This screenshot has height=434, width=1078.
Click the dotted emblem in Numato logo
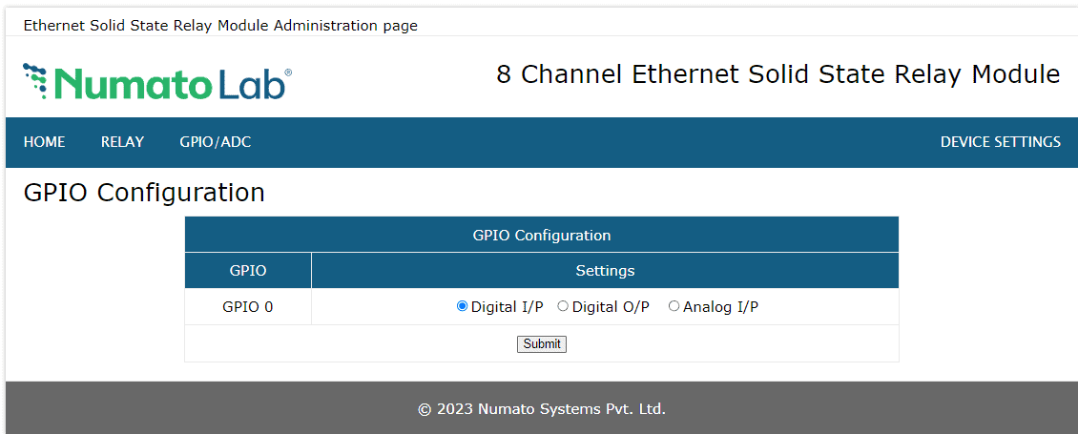35,78
